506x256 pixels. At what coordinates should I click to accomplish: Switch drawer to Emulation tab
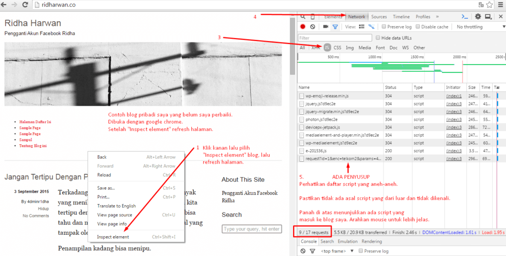pos(347,242)
